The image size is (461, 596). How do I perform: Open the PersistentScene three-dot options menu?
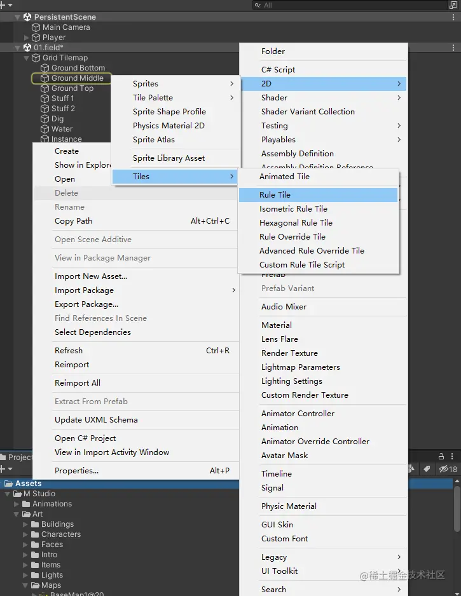453,17
